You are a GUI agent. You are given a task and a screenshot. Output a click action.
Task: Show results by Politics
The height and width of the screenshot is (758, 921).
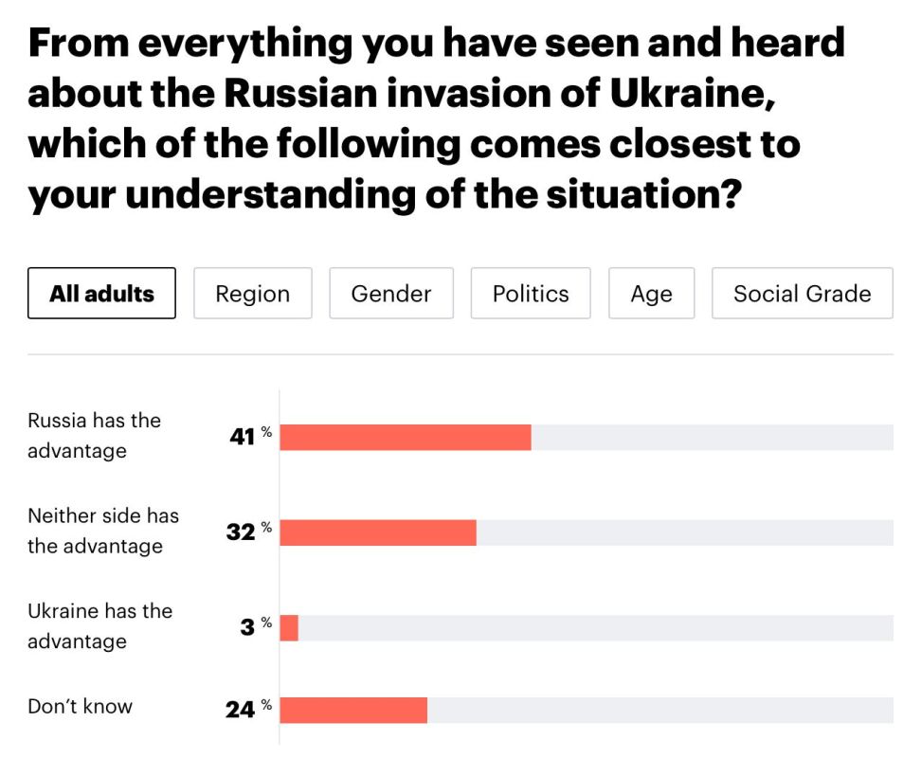point(531,293)
